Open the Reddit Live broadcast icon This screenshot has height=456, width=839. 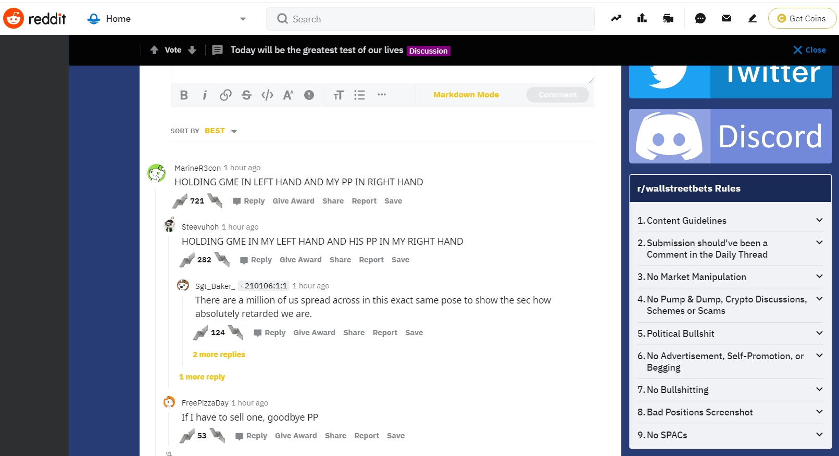tap(668, 19)
